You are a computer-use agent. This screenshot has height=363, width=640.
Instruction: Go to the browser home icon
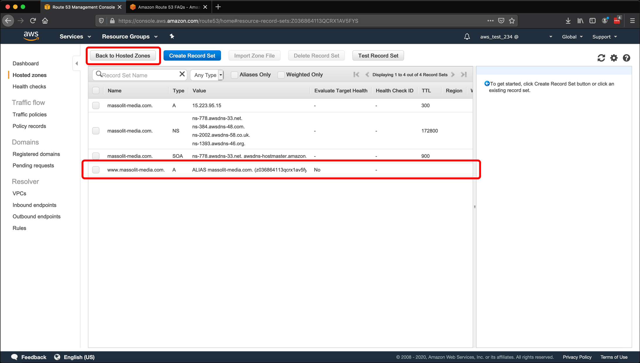45,21
